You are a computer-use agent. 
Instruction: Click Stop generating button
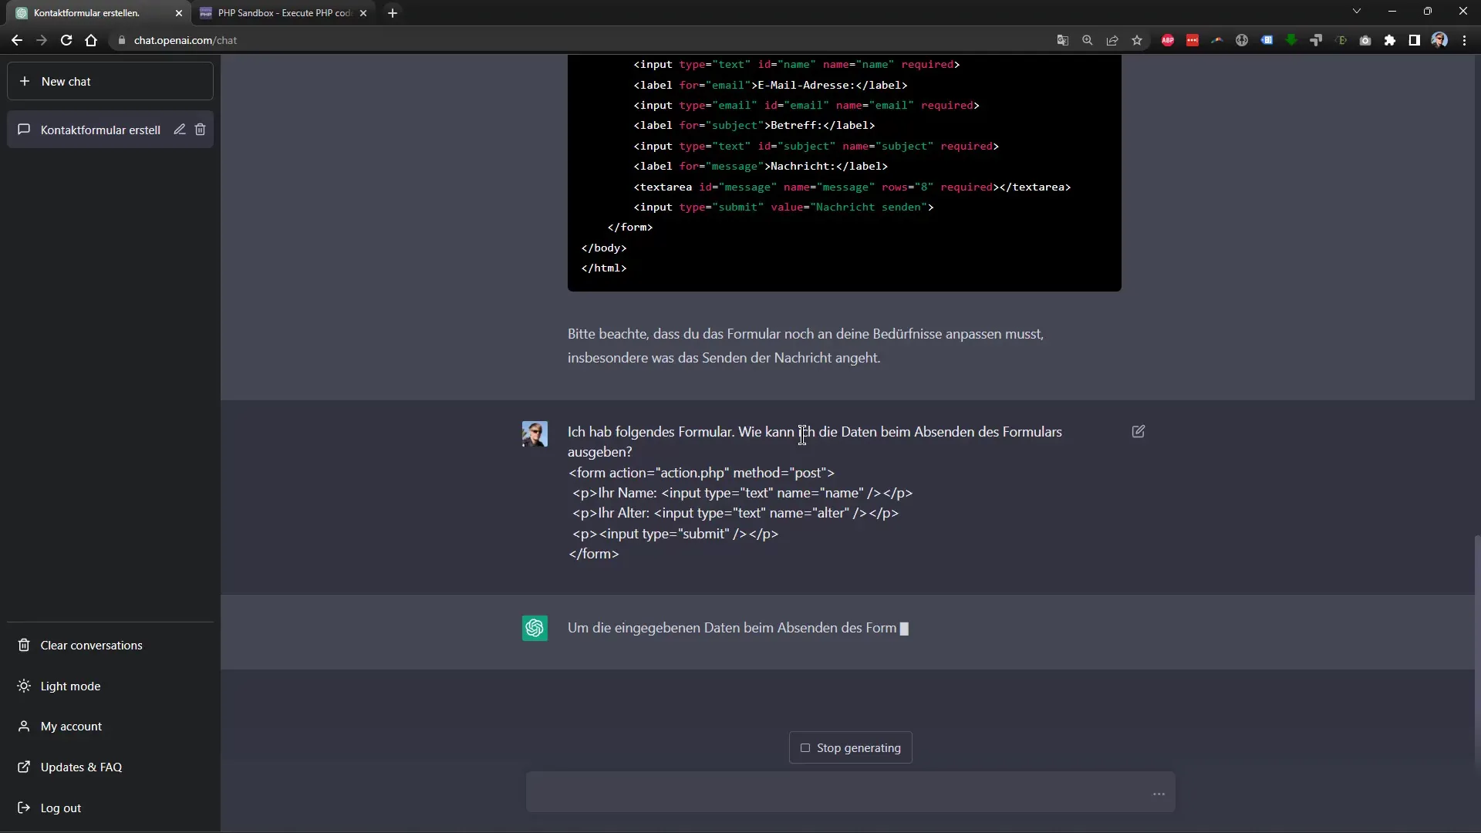[852, 747]
